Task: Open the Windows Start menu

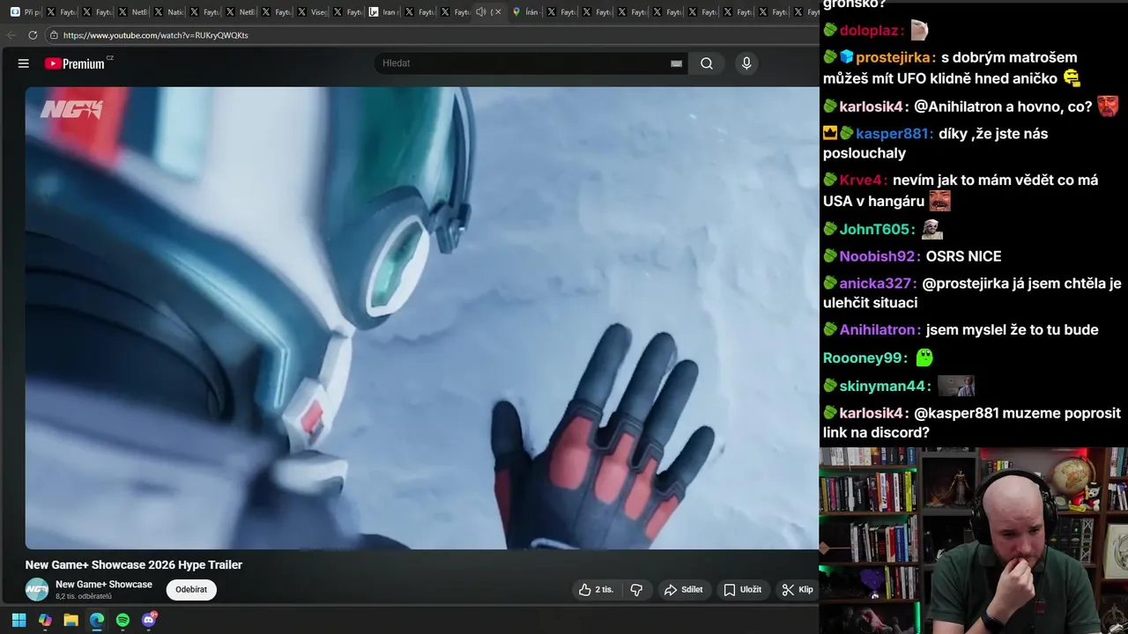Action: [19, 620]
